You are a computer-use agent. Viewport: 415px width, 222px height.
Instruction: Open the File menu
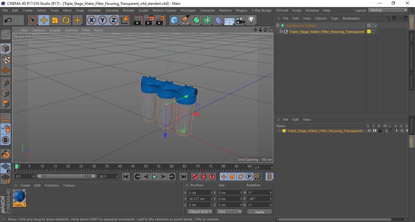5,10
